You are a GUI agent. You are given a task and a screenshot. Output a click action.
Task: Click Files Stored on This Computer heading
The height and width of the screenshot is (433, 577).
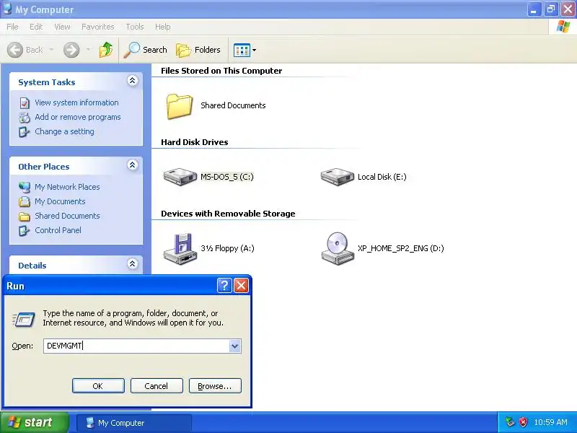221,71
